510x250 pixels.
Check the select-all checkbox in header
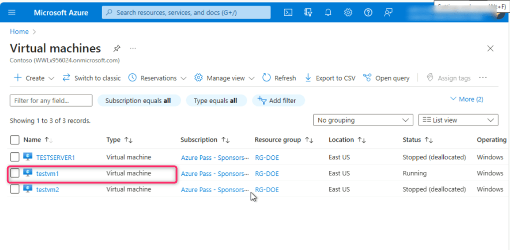(15, 140)
